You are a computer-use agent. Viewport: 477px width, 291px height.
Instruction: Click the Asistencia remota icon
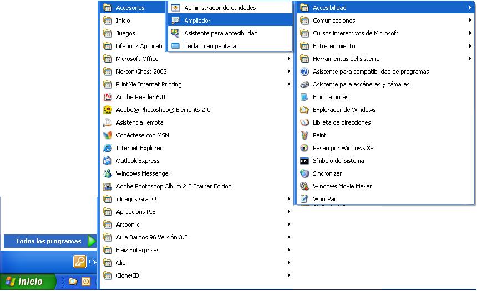(x=108, y=122)
